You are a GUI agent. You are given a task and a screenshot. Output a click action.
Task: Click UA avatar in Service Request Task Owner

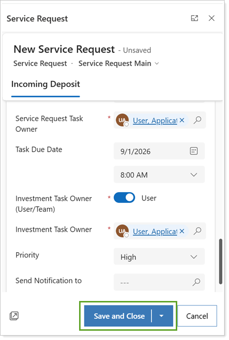122,120
